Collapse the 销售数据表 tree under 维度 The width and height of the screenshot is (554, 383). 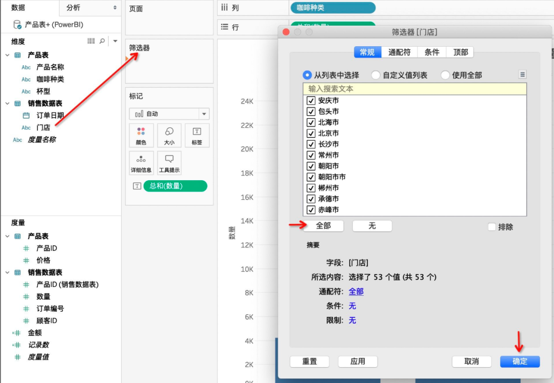click(x=8, y=103)
